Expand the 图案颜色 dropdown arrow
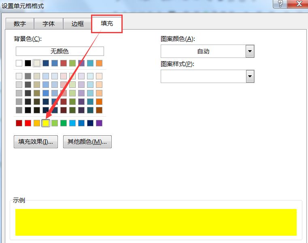The height and width of the screenshot is (243, 308). [250, 51]
